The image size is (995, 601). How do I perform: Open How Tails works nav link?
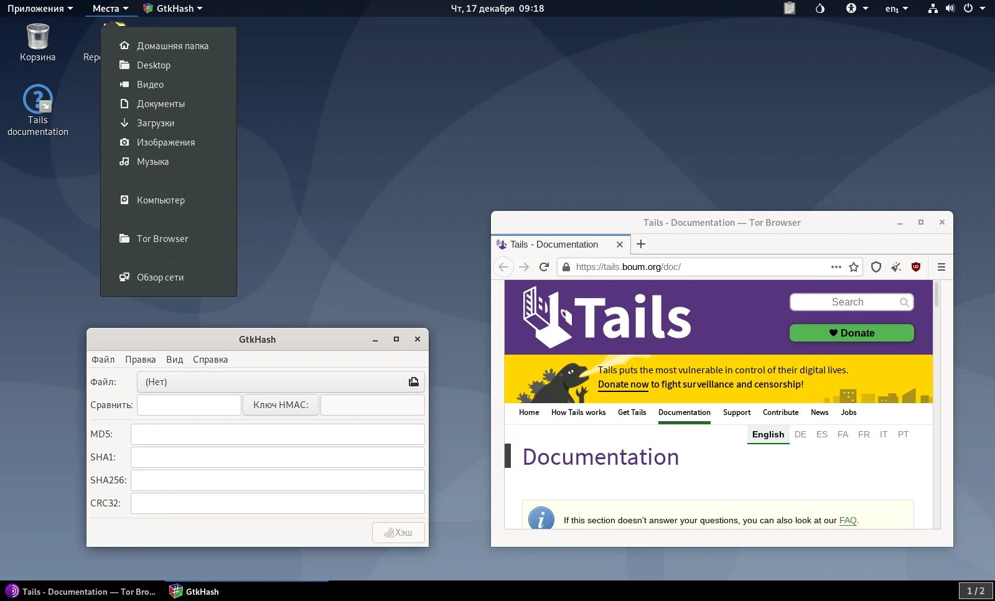point(578,412)
